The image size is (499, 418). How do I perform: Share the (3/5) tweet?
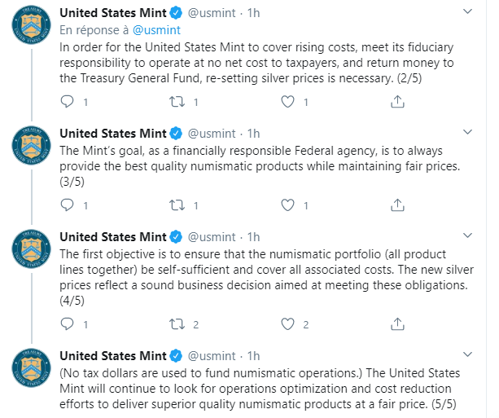tap(397, 205)
